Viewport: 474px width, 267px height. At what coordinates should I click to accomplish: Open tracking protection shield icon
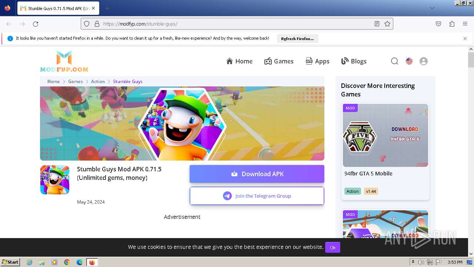pyautogui.click(x=87, y=24)
